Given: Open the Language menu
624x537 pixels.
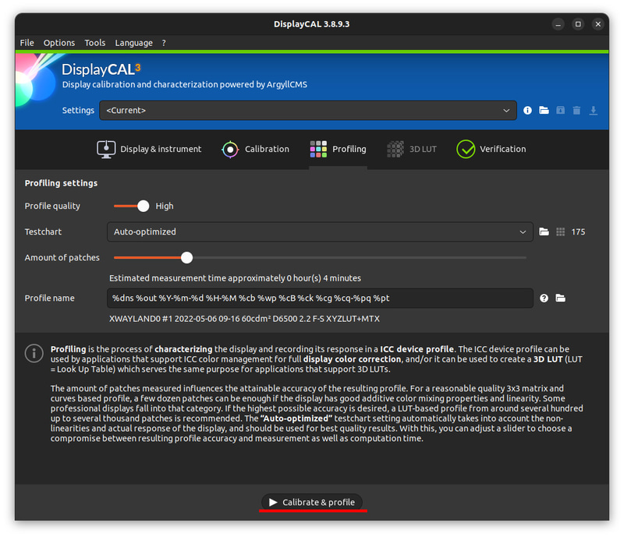Looking at the screenshot, I should 133,43.
